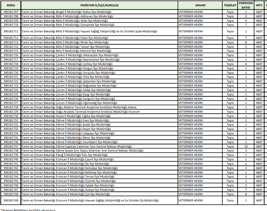Viewport: 267px width, 211px height.
Task: Select the Edirne Uzunköprü İlçe Müdürlüğü entry
Action: (x=69, y=142)
